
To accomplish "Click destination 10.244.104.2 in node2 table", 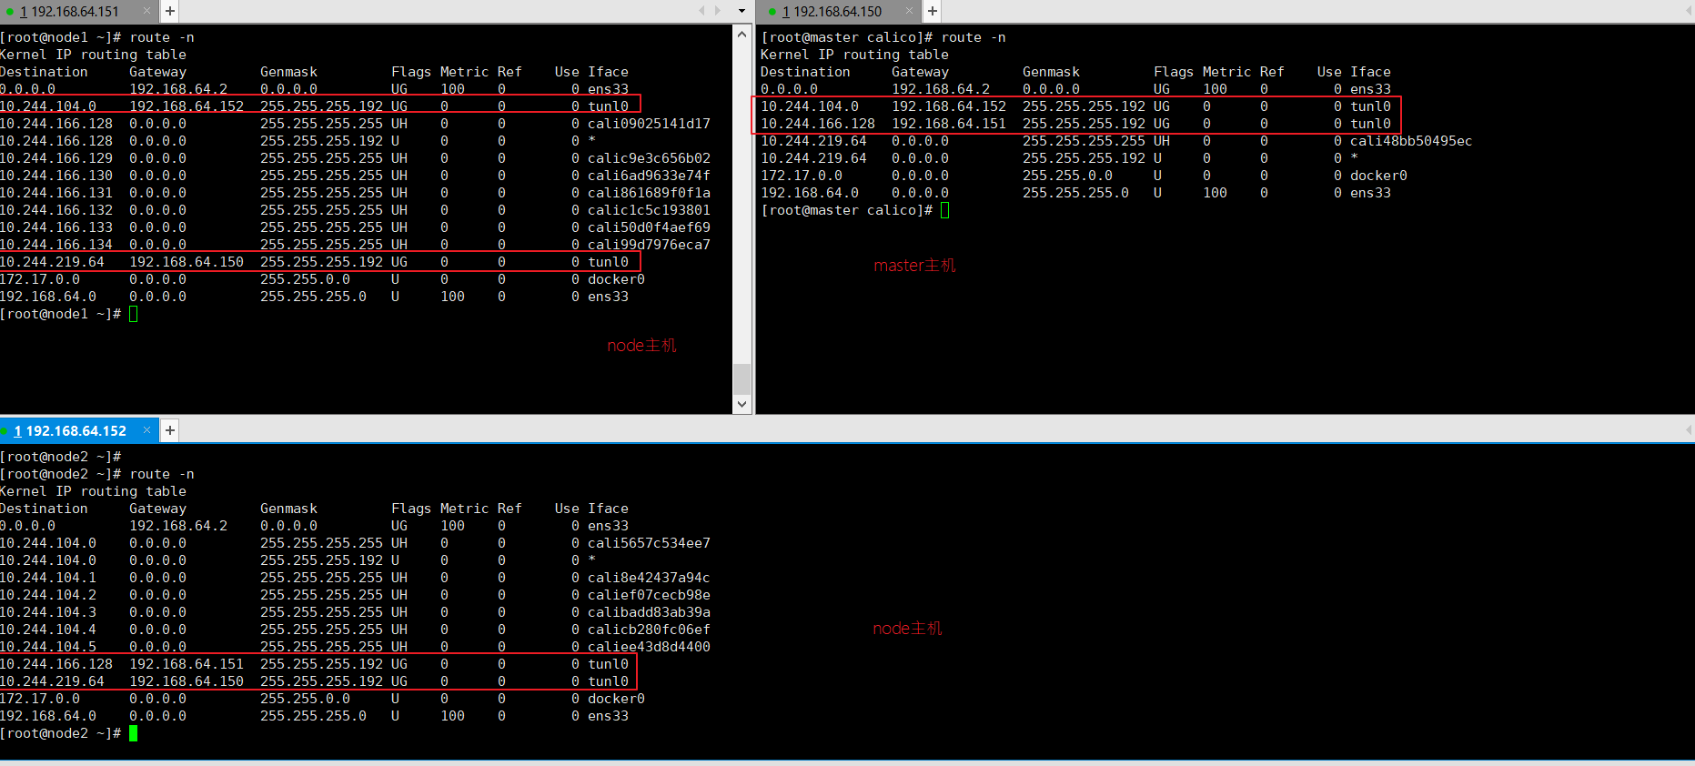I will (x=48, y=595).
